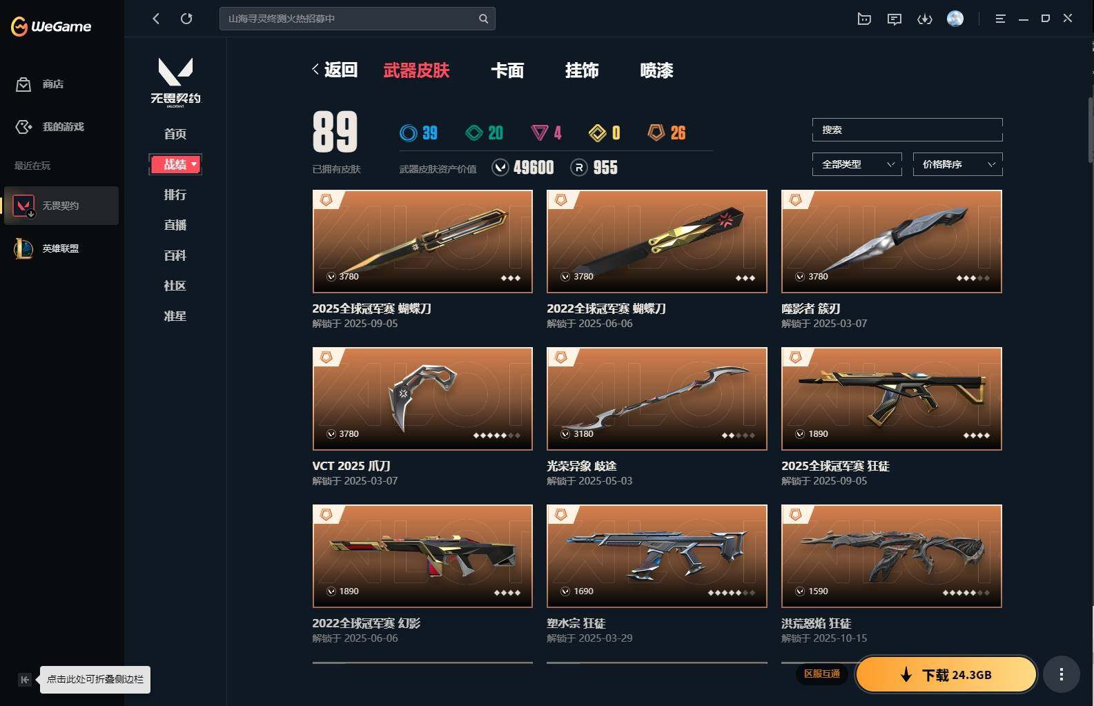Expand the 战绩 dropdown in game nav
The height and width of the screenshot is (706, 1094).
pyautogui.click(x=175, y=164)
